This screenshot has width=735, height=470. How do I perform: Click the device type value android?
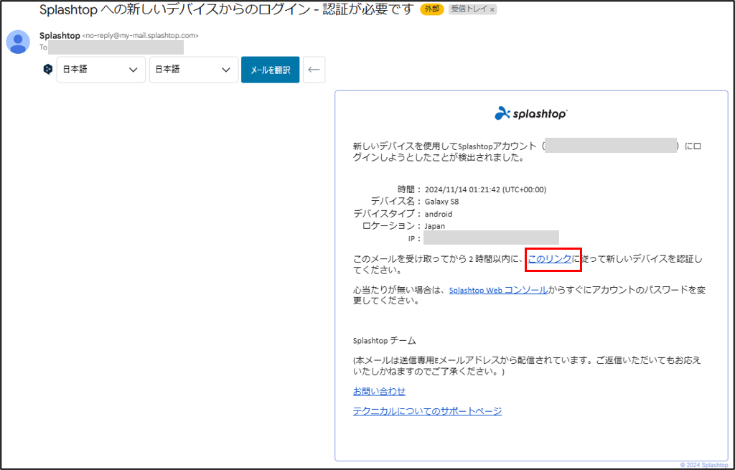click(x=439, y=214)
